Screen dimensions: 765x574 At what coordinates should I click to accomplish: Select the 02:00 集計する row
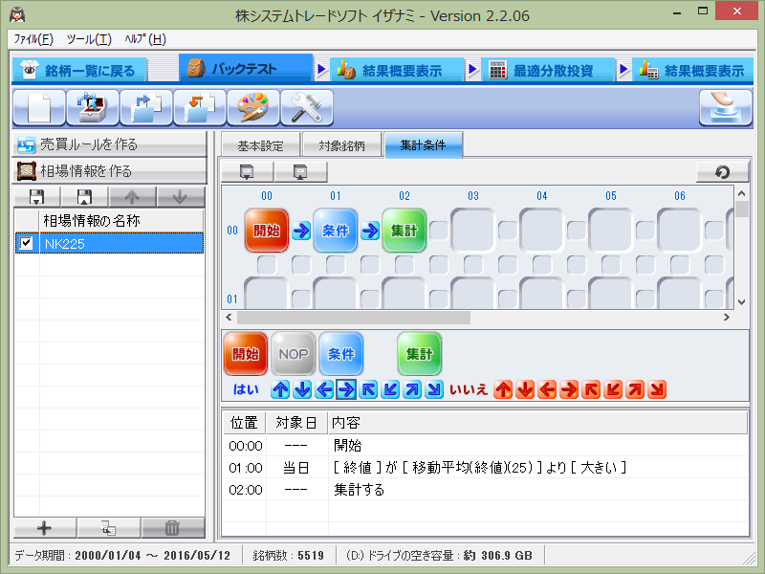(x=485, y=490)
